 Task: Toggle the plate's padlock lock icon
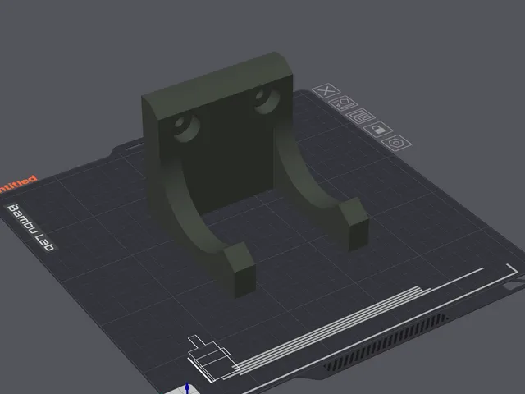click(x=378, y=130)
